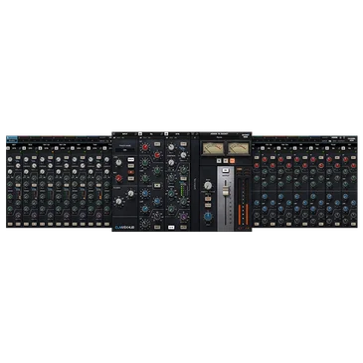Click second red knob in center EQ section
Viewport: 363px width, 363px height.
click(157, 155)
